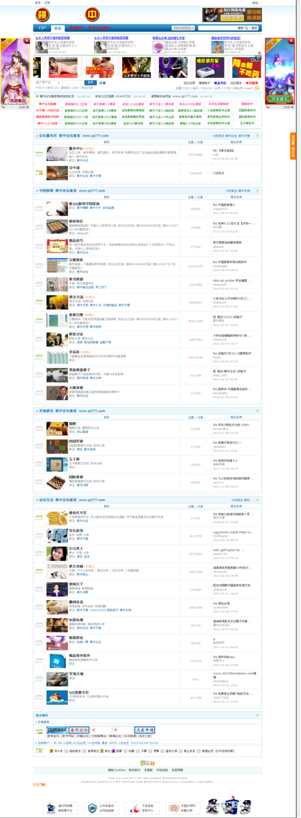
Task: Open the 围棋 forum board icon
Action: 56,426
